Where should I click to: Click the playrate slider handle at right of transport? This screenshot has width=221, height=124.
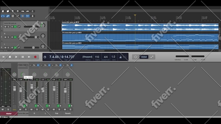click(x=190, y=56)
